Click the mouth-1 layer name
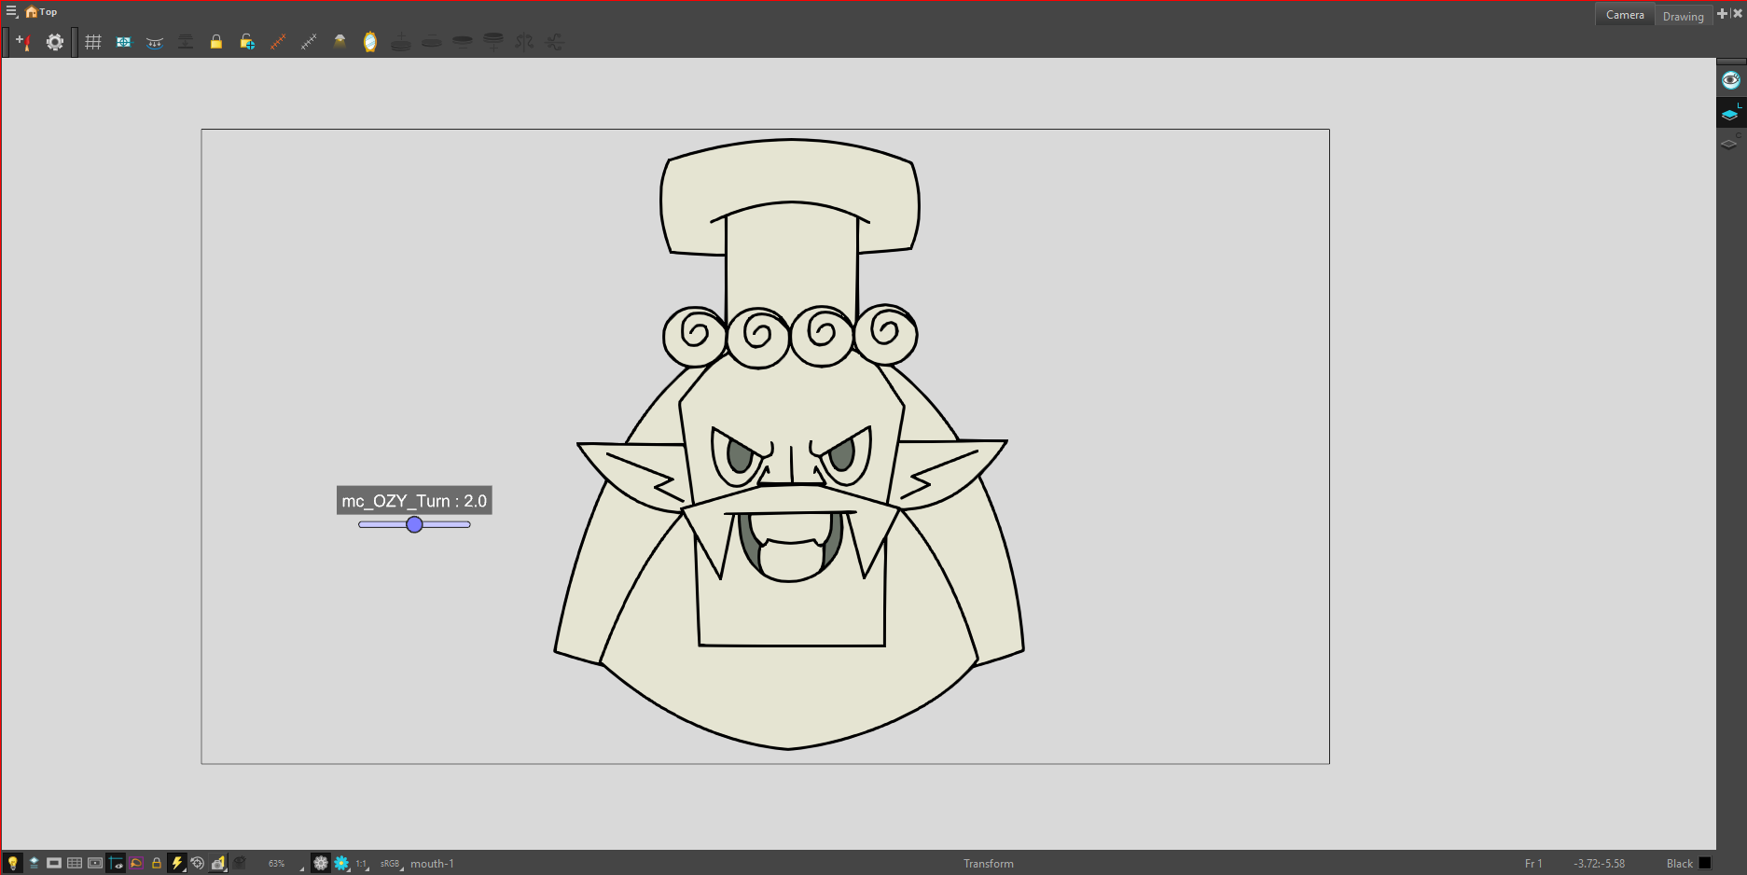The height and width of the screenshot is (875, 1747). click(432, 864)
